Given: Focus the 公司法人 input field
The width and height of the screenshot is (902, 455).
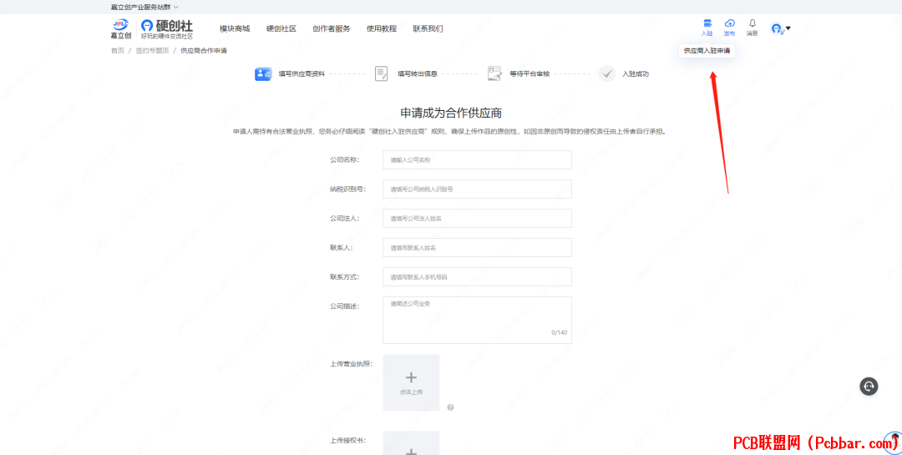Looking at the screenshot, I should point(477,218).
